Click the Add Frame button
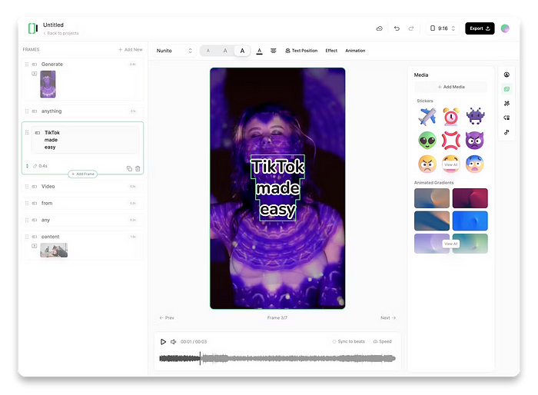 83,174
